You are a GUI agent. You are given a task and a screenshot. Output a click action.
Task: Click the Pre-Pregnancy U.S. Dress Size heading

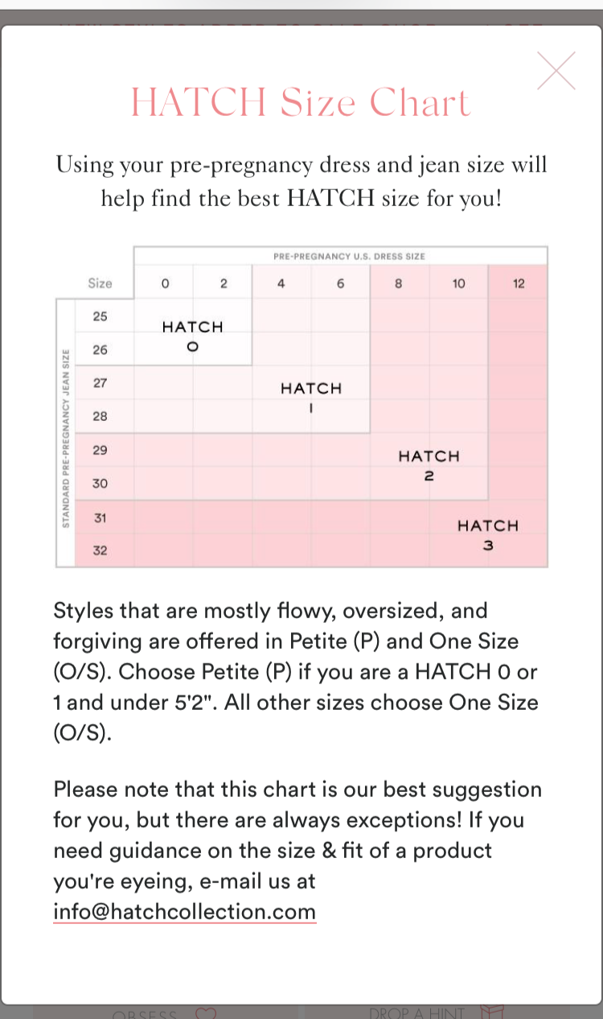(x=349, y=256)
